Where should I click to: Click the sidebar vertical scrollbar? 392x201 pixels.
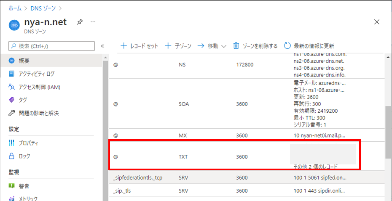point(105,131)
